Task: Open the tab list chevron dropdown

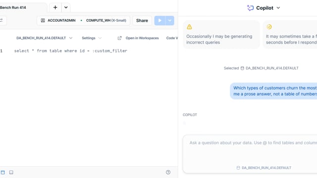Action: tap(66, 7)
